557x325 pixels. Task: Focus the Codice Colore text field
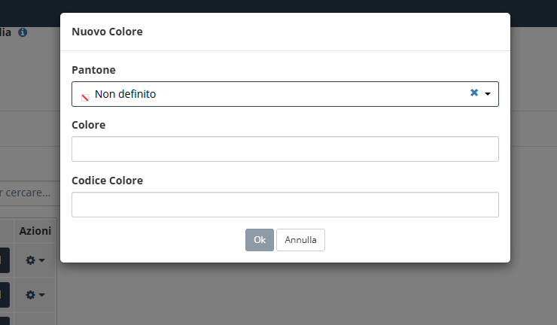pyautogui.click(x=285, y=205)
